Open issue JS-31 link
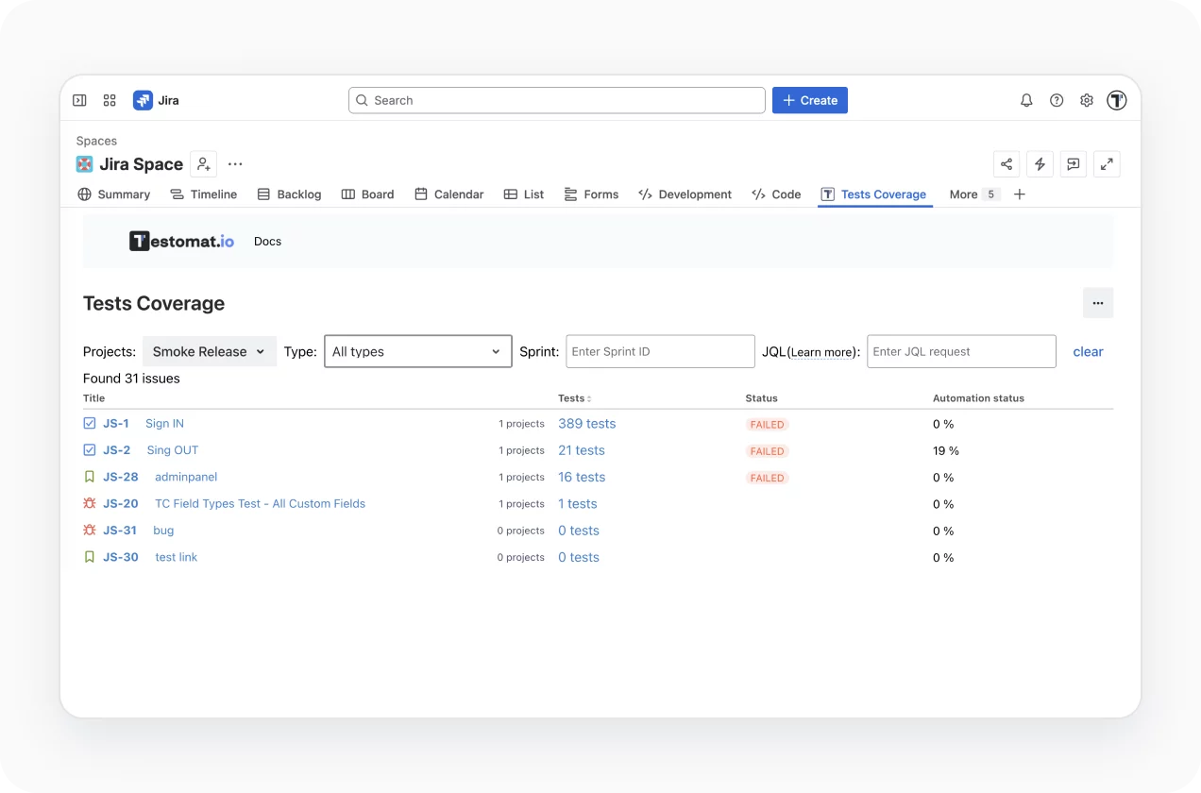 [120, 531]
